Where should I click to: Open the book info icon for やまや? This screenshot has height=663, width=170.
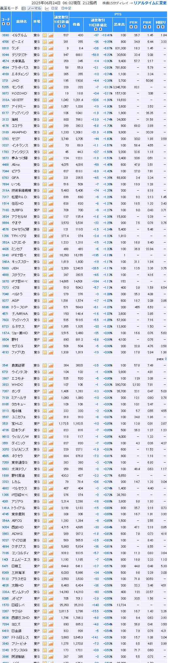(45, 223)
